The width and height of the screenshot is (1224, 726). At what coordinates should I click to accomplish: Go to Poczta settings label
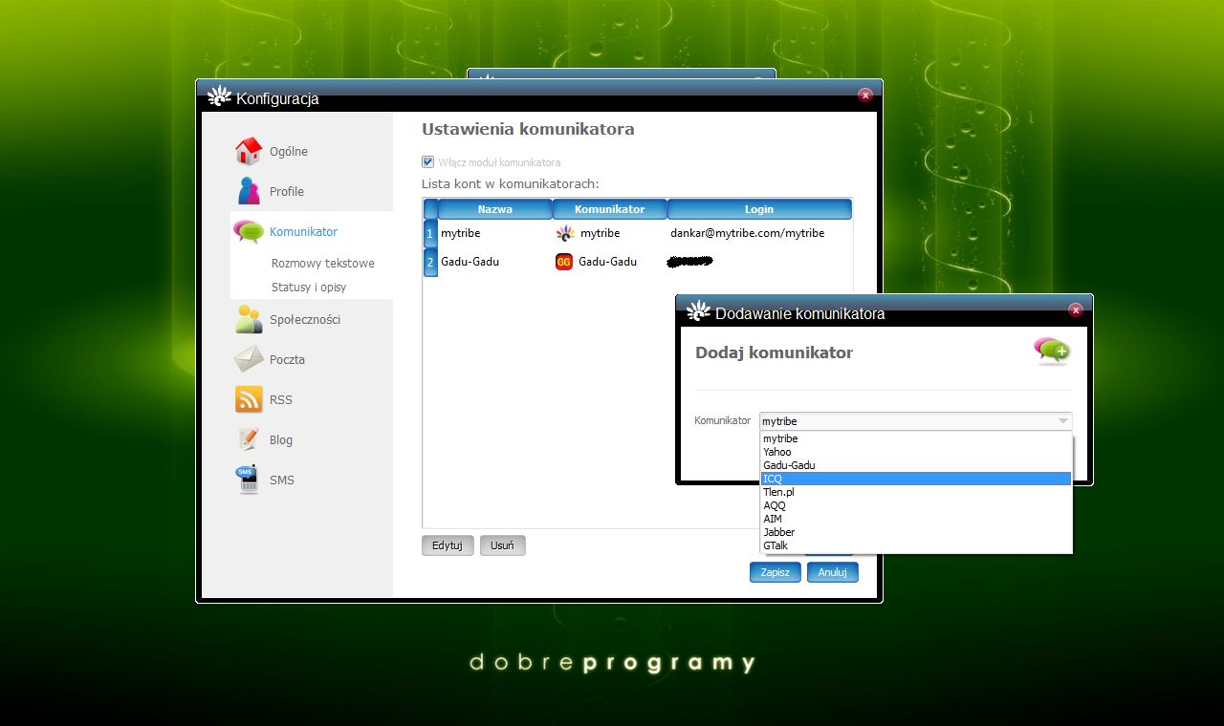coord(288,360)
